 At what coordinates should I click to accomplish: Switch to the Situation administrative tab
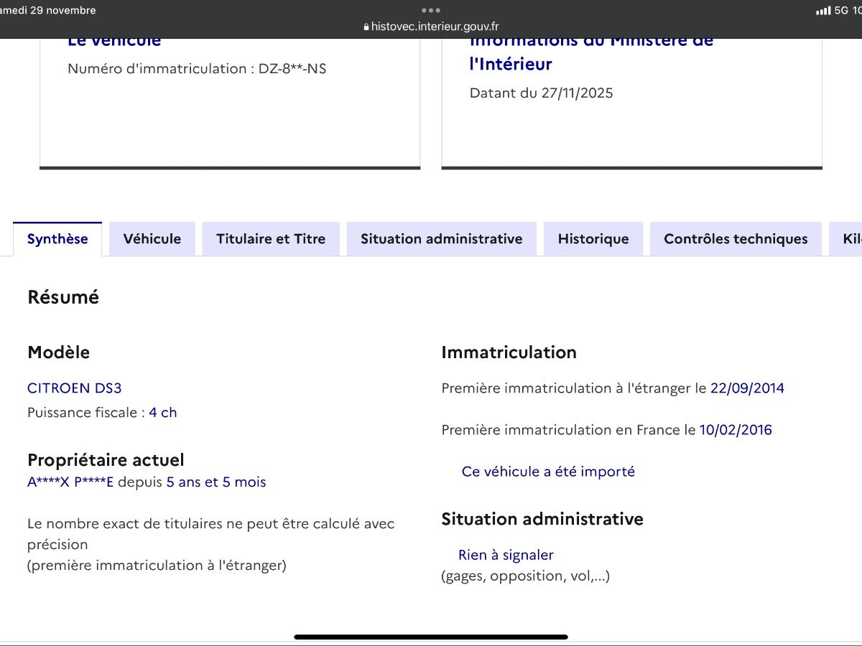tap(441, 238)
